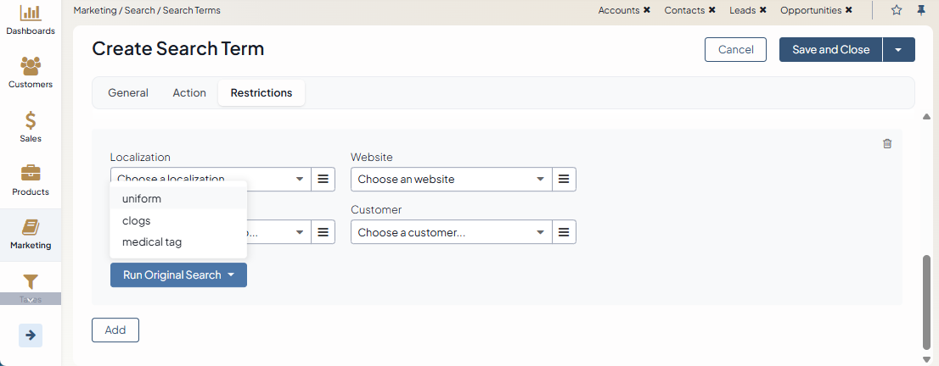The image size is (939, 366).
Task: Switch to the General tab
Action: 128,93
